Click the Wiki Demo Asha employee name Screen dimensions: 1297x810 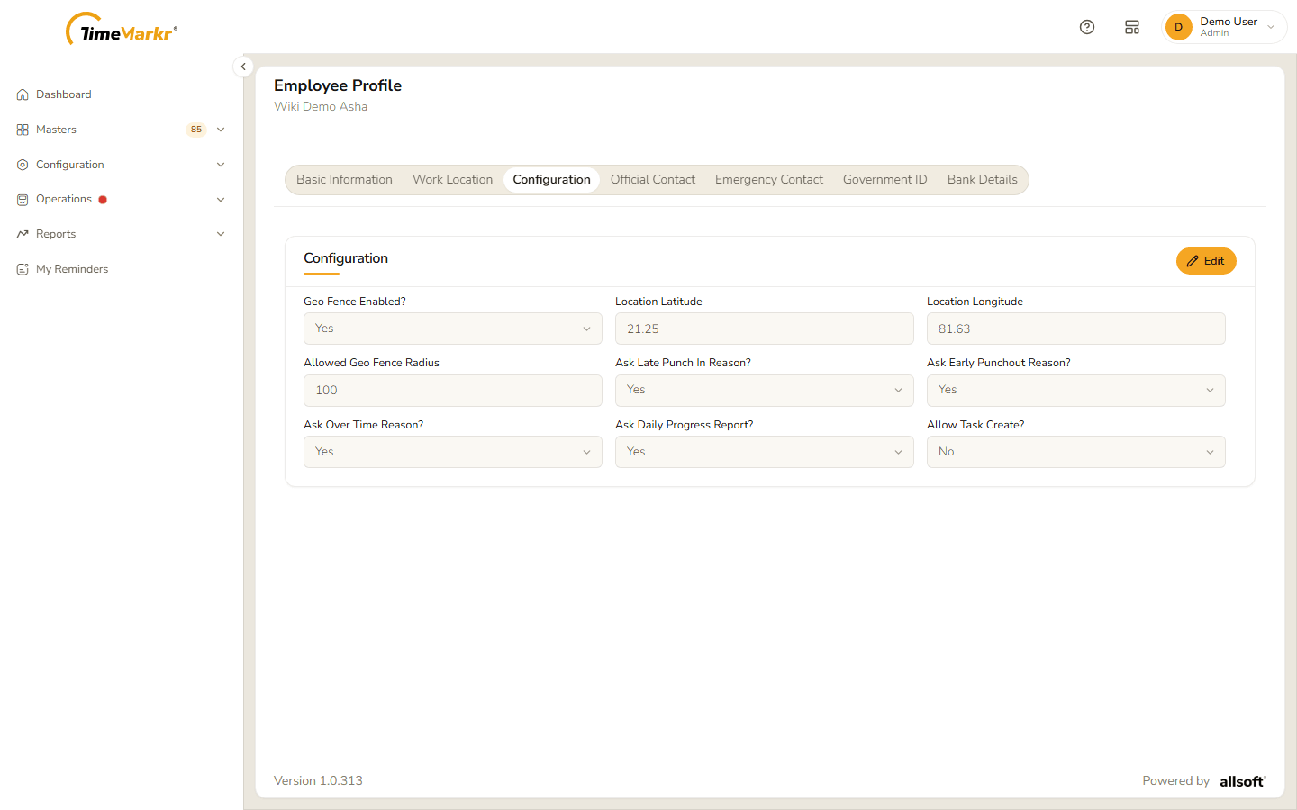click(x=321, y=106)
